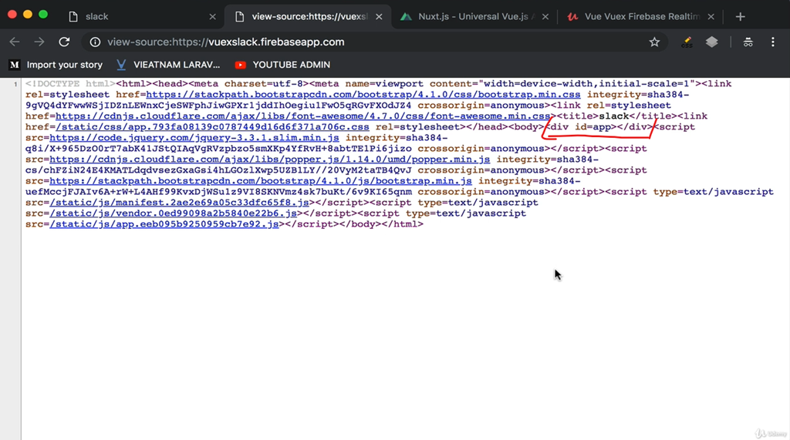
Task: Open Chrome three-dot menu
Action: tap(772, 42)
